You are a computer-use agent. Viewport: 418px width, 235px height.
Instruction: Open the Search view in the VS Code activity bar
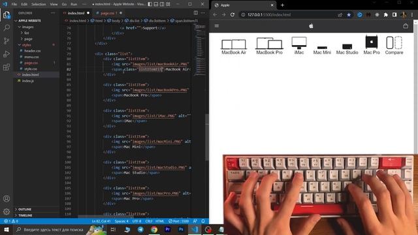pyautogui.click(x=7, y=27)
